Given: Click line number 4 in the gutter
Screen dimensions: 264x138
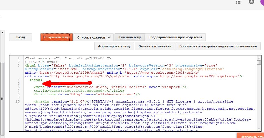Looking at the screenshot, I should (x=19, y=80).
